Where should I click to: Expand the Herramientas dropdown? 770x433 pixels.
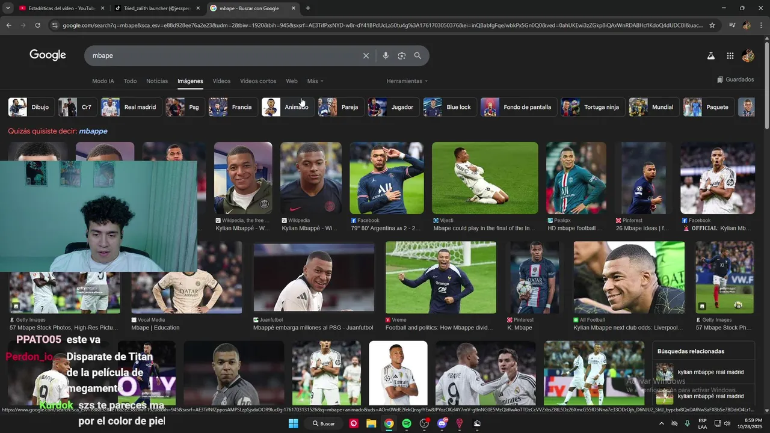407,81
